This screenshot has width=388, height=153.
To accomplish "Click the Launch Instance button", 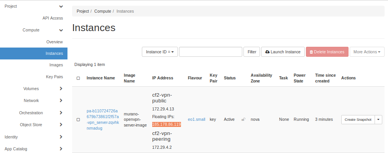I will (x=283, y=52).
